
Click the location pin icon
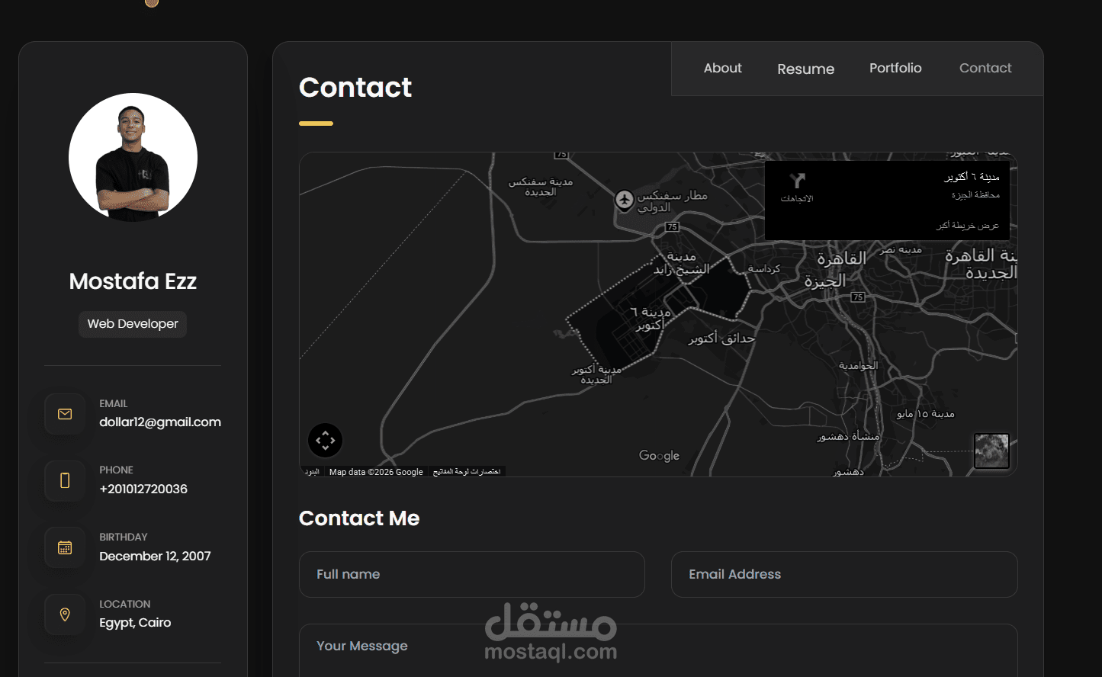(x=65, y=614)
